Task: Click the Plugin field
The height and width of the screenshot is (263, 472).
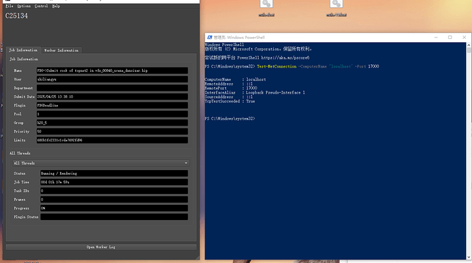Action: point(112,105)
